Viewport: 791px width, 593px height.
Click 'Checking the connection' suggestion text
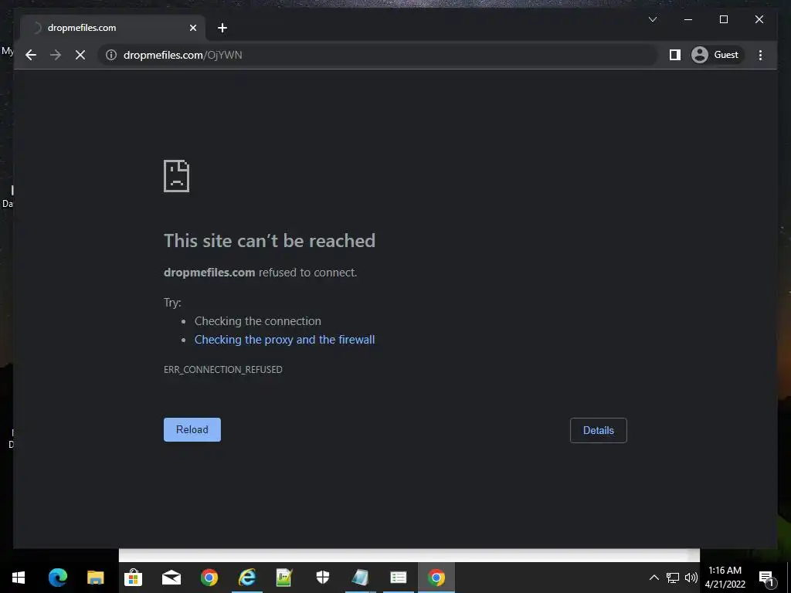pos(258,321)
